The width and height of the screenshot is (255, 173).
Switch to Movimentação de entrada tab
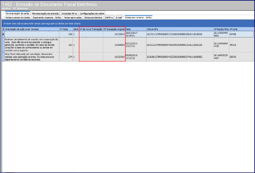(45, 13)
